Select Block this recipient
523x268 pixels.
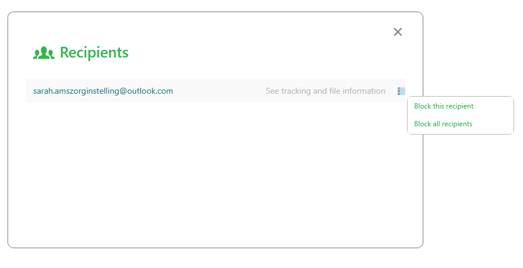pos(444,106)
